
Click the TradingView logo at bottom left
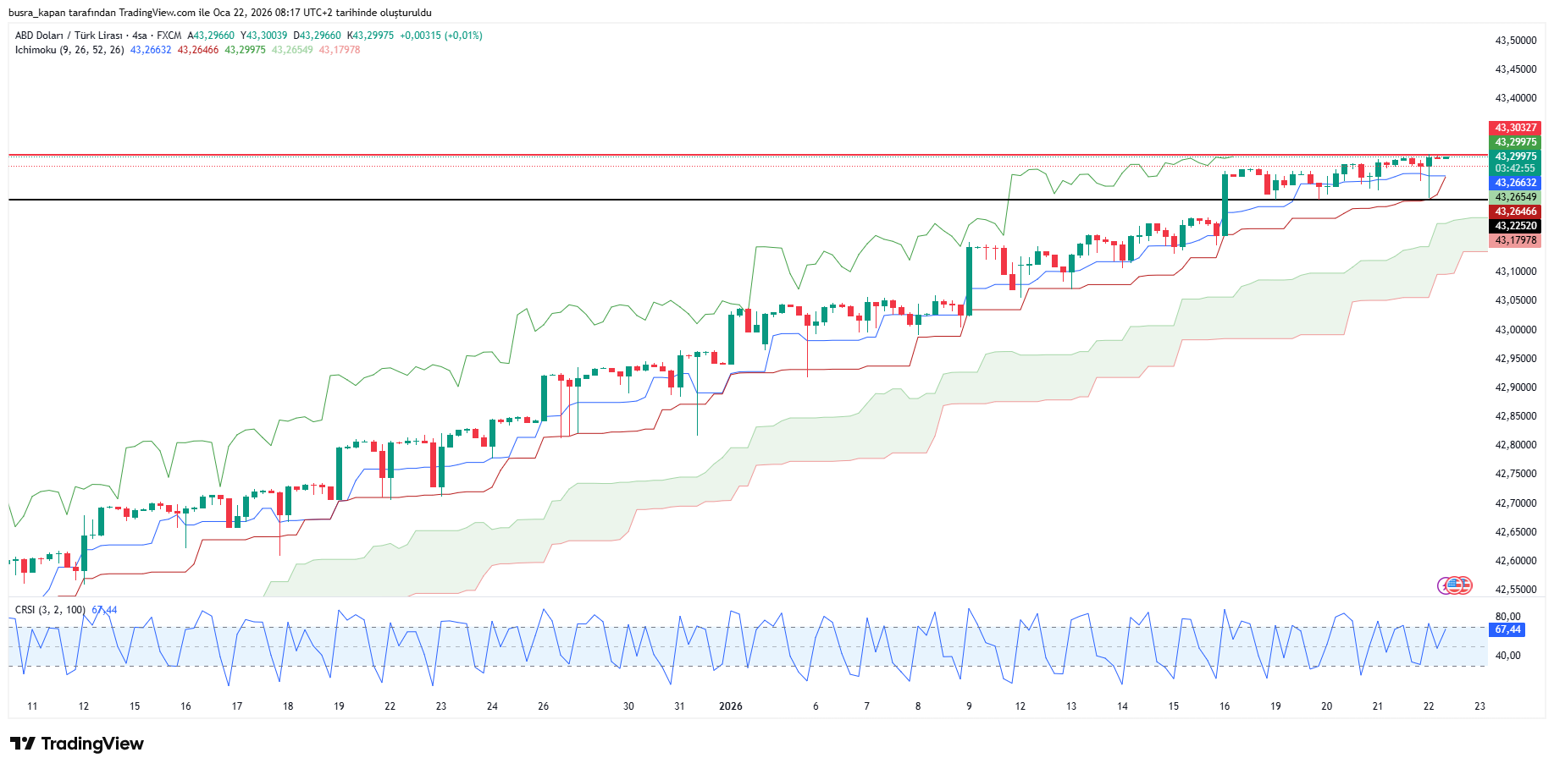pos(77,744)
